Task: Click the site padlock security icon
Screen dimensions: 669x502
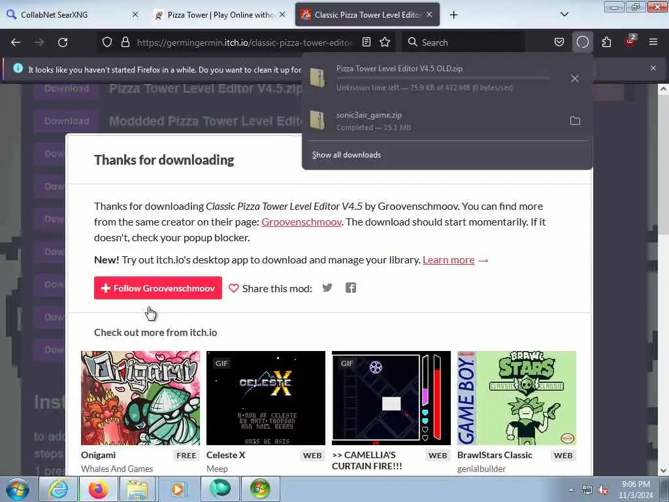Action: pyautogui.click(x=125, y=42)
